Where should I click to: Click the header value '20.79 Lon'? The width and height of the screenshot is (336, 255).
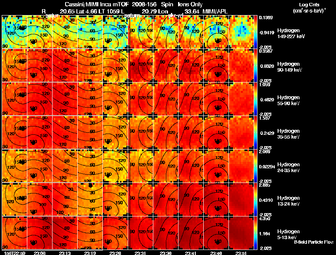point(155,11)
